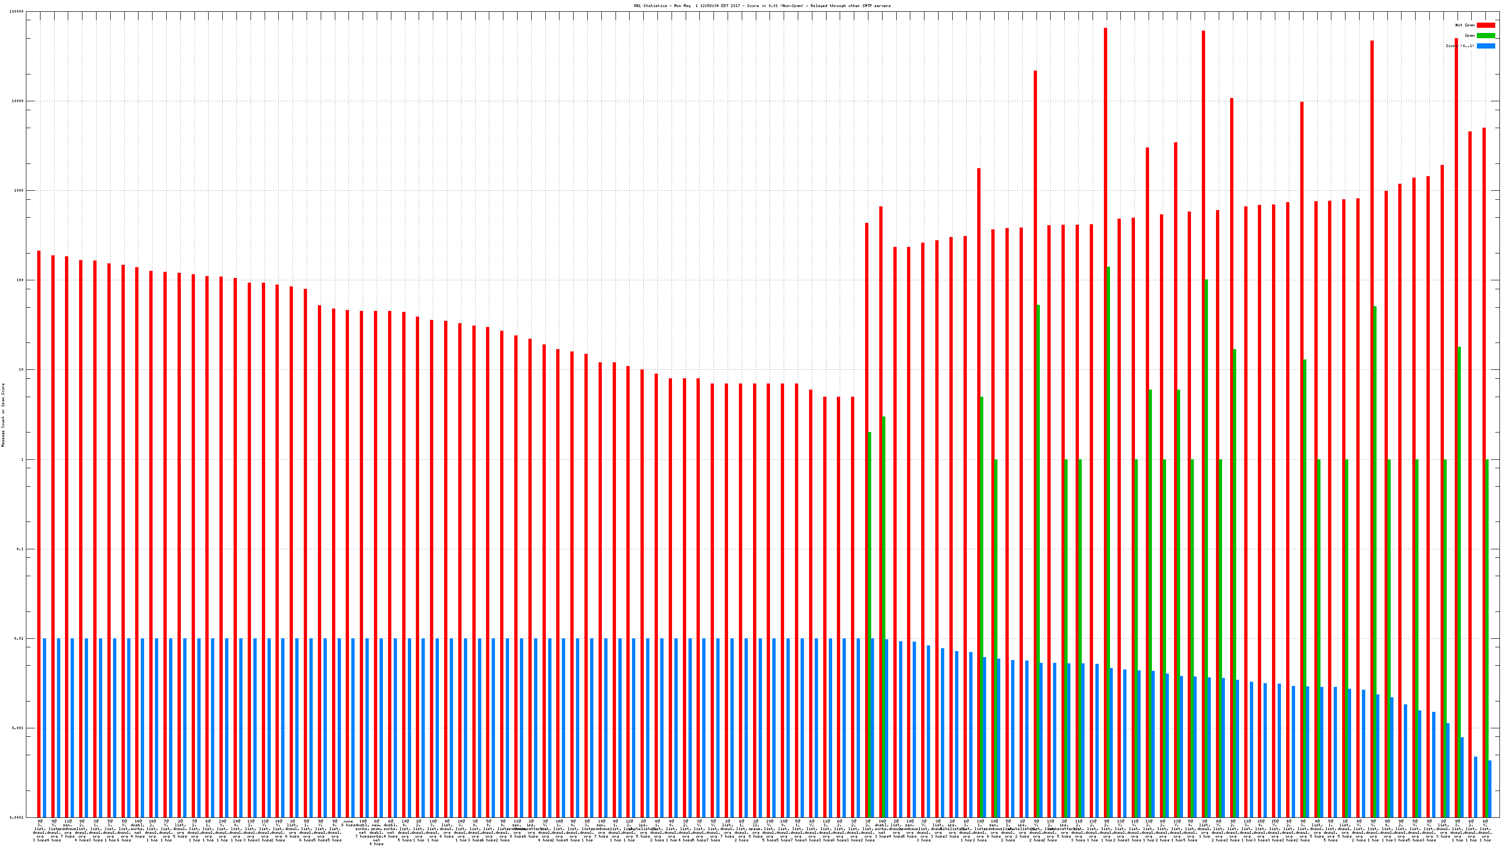This screenshot has height=848, width=1507.
Task: Click the leftmost blue score bar
Action: coord(44,726)
